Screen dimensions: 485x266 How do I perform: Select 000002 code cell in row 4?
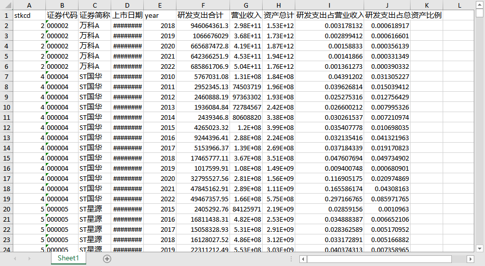click(x=62, y=46)
